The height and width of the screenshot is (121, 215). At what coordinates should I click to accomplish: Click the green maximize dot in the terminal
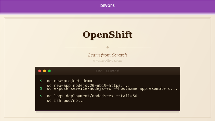coord(49,71)
